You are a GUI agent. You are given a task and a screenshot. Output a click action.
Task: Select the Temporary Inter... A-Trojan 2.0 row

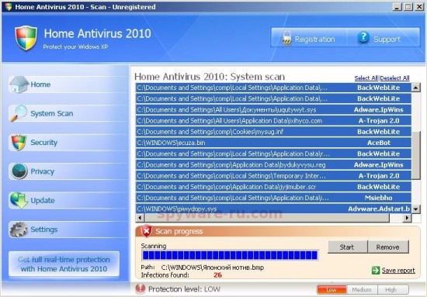click(x=273, y=176)
